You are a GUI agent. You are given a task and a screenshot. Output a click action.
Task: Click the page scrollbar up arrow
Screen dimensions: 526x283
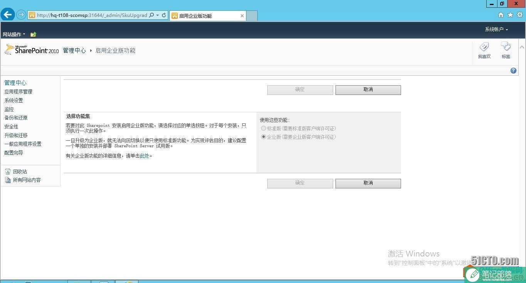(522, 47)
